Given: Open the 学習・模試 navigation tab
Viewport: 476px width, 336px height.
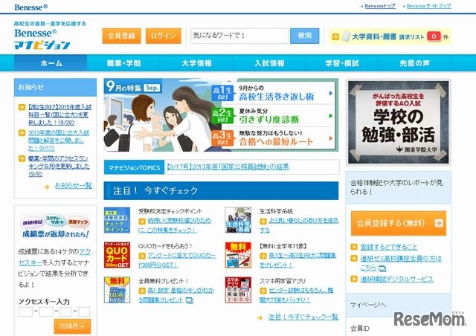Looking at the screenshot, I should (342, 63).
